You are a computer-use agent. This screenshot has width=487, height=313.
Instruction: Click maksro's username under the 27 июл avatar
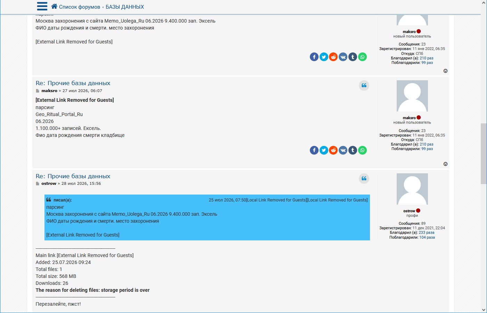click(409, 118)
